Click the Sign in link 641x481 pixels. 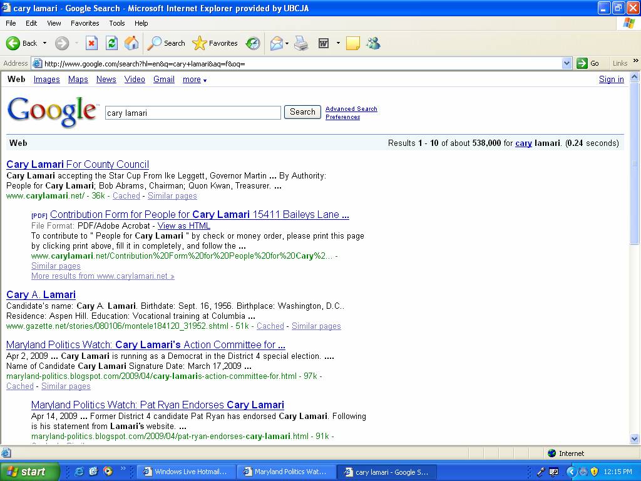pyautogui.click(x=611, y=80)
